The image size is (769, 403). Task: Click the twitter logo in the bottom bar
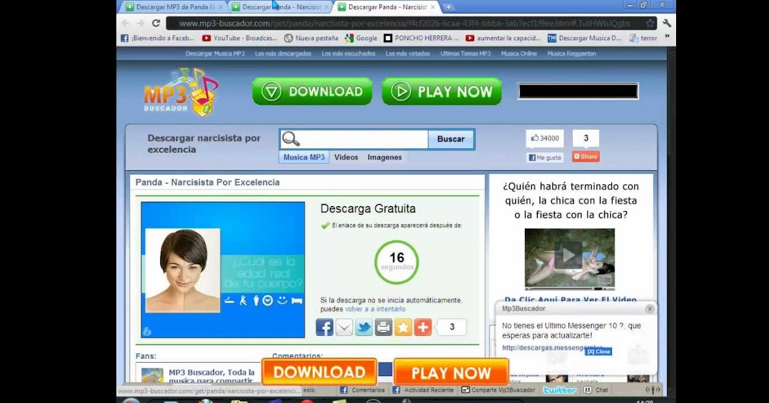(x=559, y=390)
